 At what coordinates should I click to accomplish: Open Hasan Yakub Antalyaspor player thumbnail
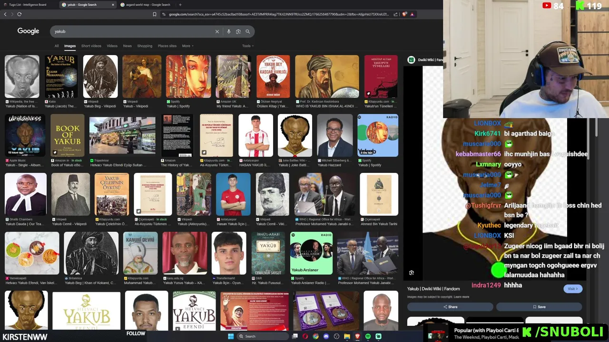[x=255, y=135]
